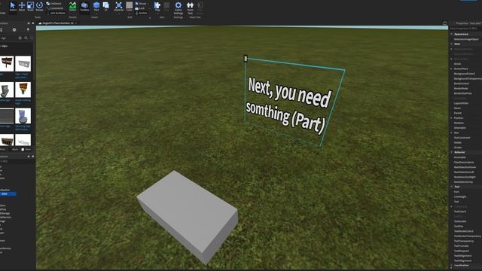This screenshot has width=482, height=271.
Task: Pick the wooden signpost model thumbnail
Action: click(7, 63)
